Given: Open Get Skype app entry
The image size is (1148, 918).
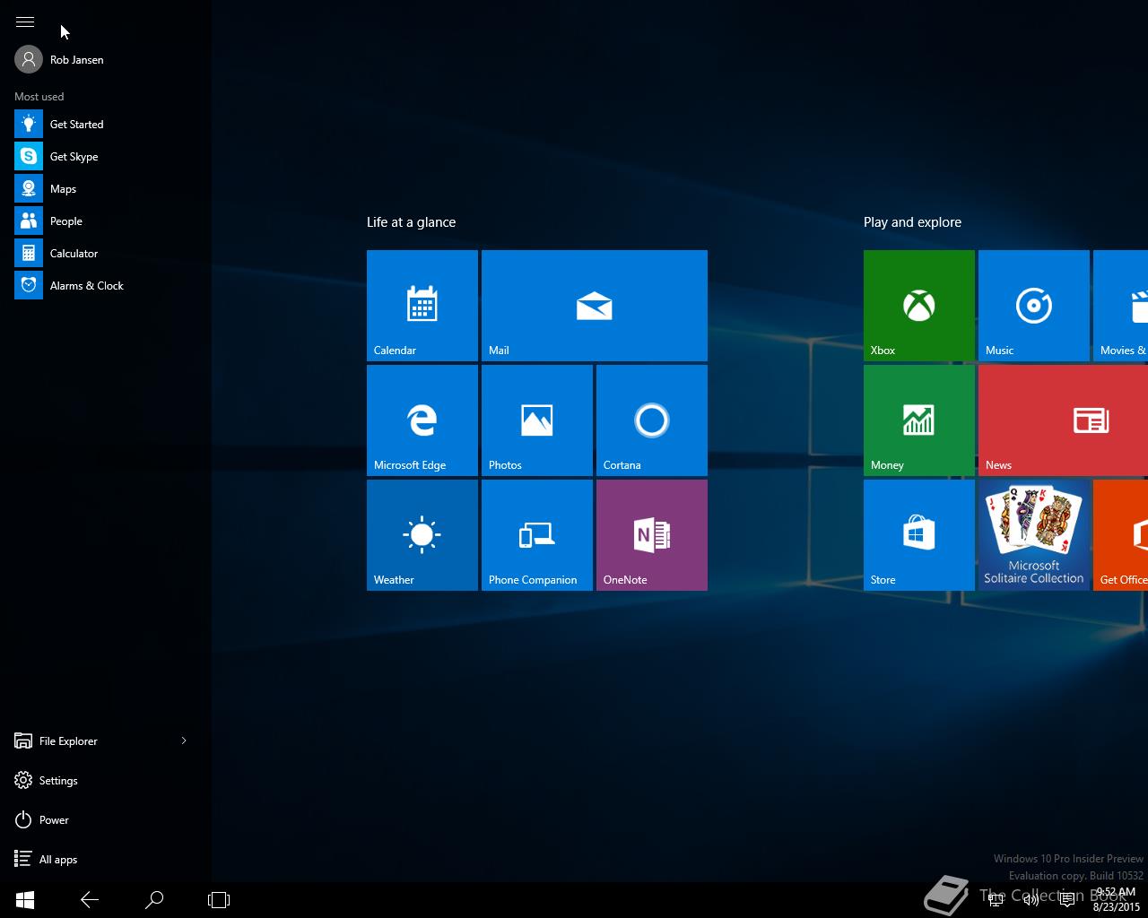Looking at the screenshot, I should pos(106,157).
